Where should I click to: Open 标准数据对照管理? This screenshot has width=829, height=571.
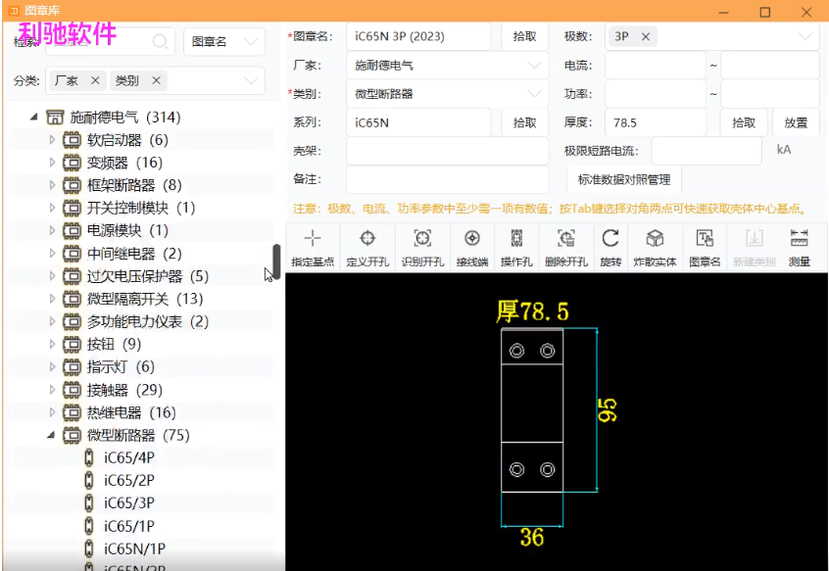[624, 179]
